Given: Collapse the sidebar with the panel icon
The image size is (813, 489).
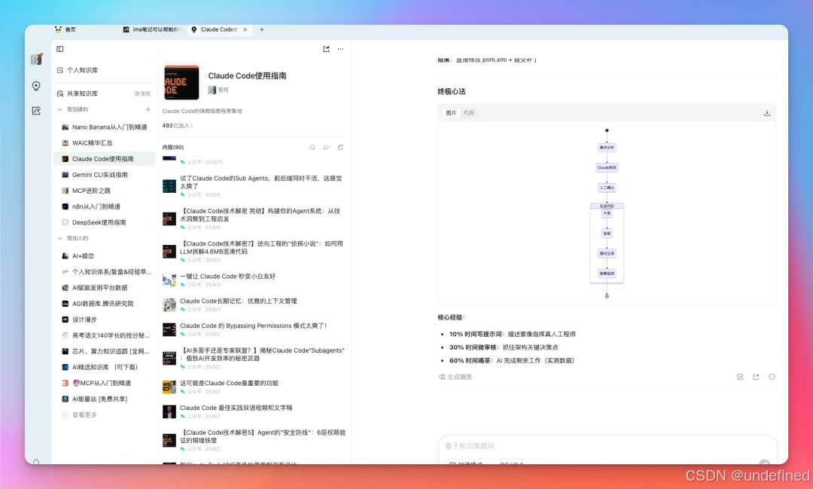Looking at the screenshot, I should click(59, 48).
